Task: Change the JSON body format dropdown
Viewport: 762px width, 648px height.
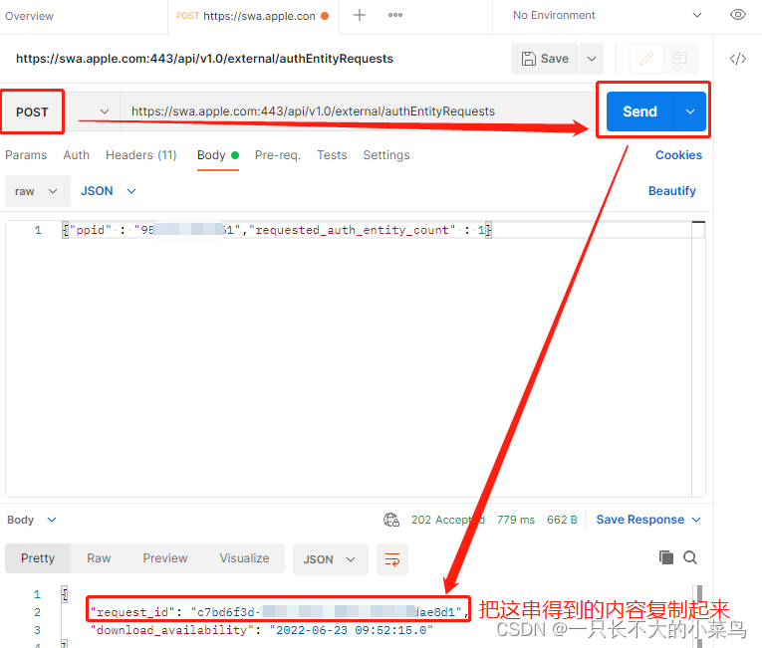Action: click(108, 191)
